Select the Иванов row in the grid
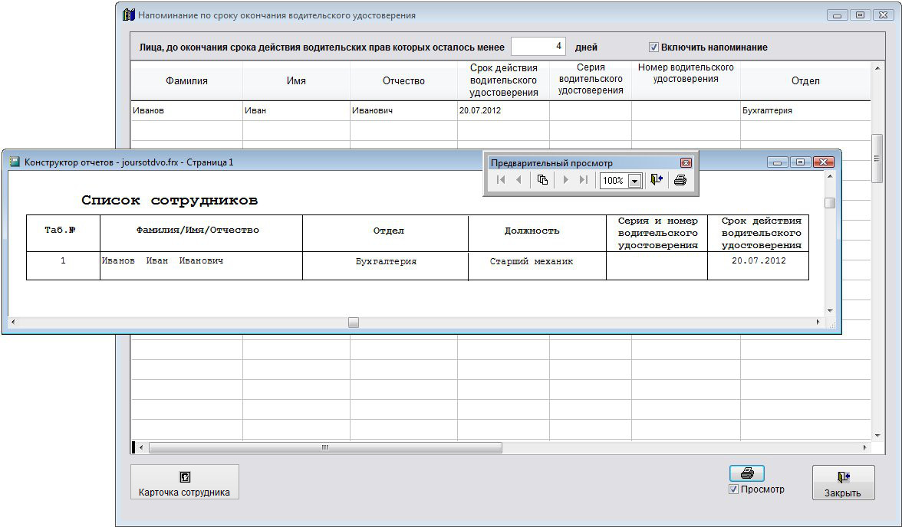The width and height of the screenshot is (902, 527). pyautogui.click(x=186, y=110)
